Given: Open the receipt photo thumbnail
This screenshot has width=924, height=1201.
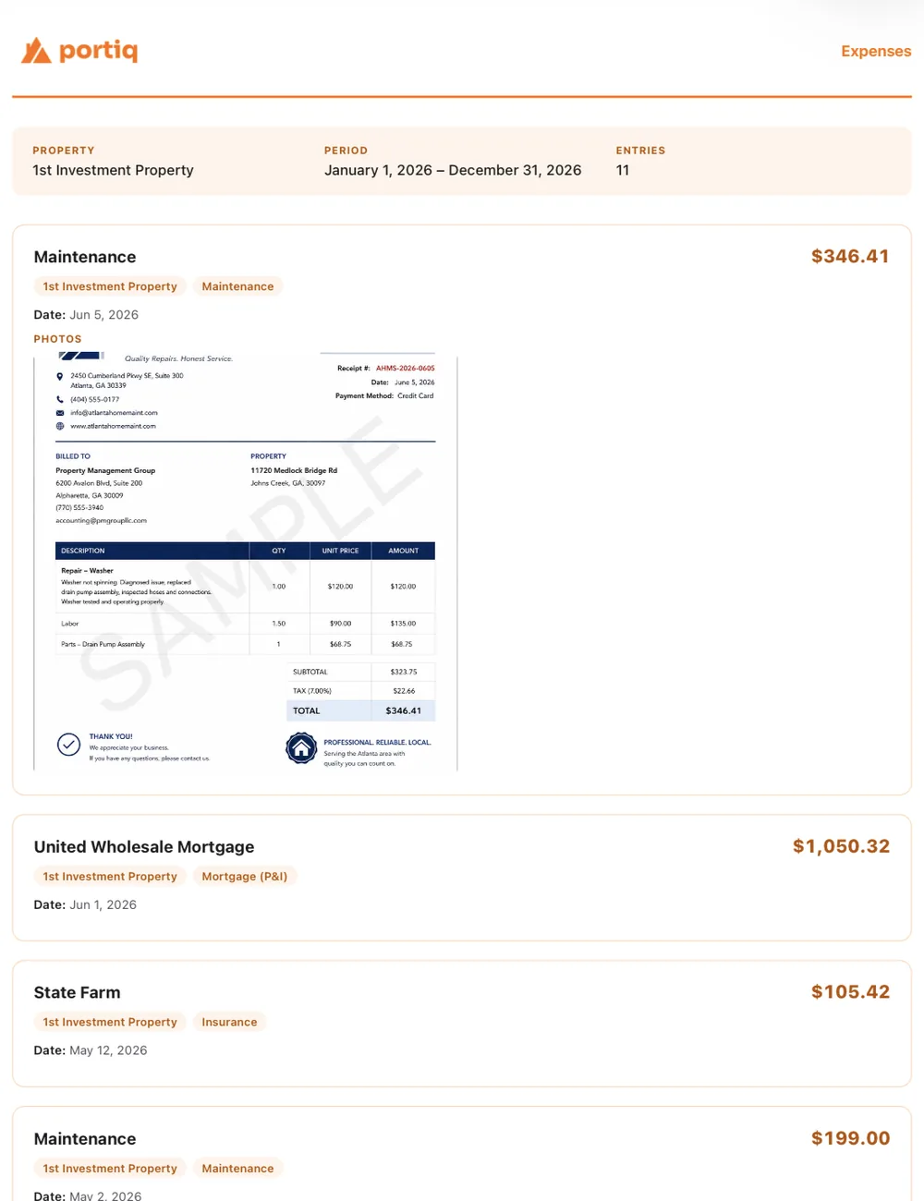Looking at the screenshot, I should click(x=246, y=561).
